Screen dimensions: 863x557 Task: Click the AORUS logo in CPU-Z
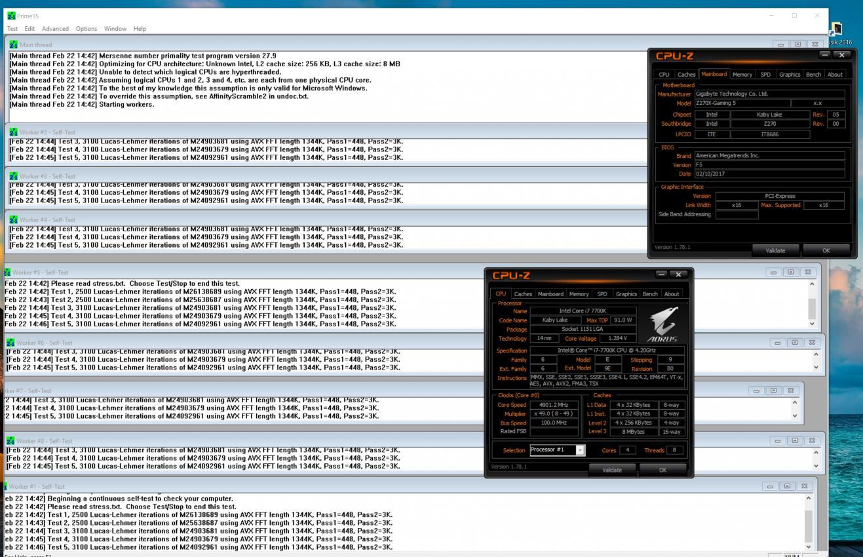pos(662,325)
